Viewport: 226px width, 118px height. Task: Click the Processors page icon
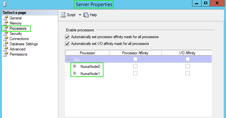click(x=5, y=28)
